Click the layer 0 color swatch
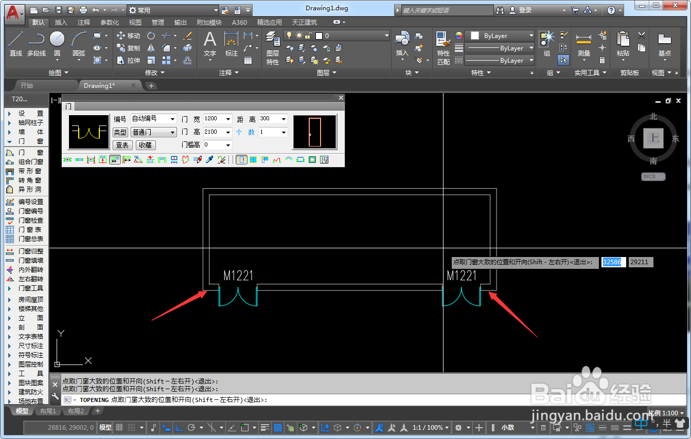 pyautogui.click(x=319, y=35)
